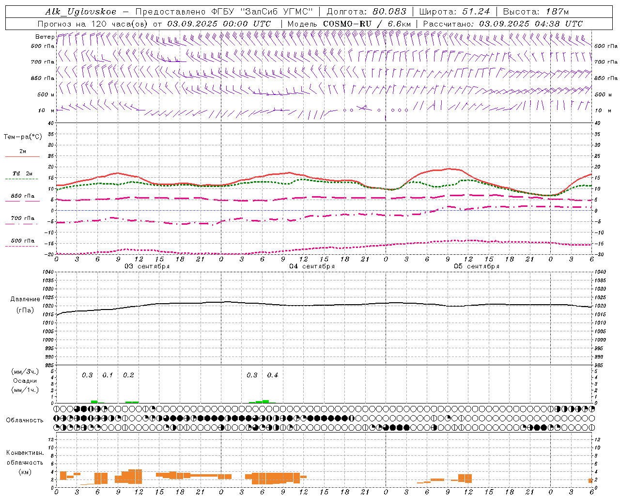Click the "Конвективн." convective cloud label
Screen dimensions: 620x496
pos(25,453)
